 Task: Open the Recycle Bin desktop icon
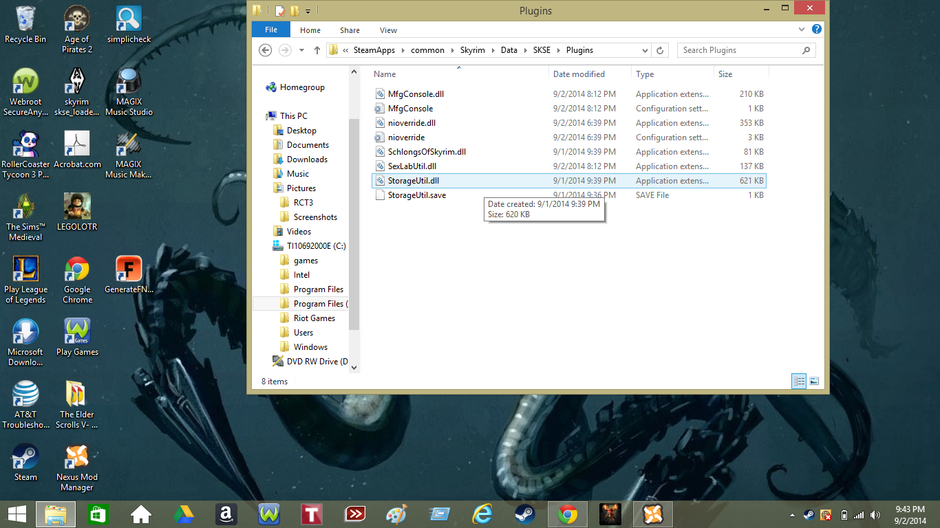tap(25, 25)
